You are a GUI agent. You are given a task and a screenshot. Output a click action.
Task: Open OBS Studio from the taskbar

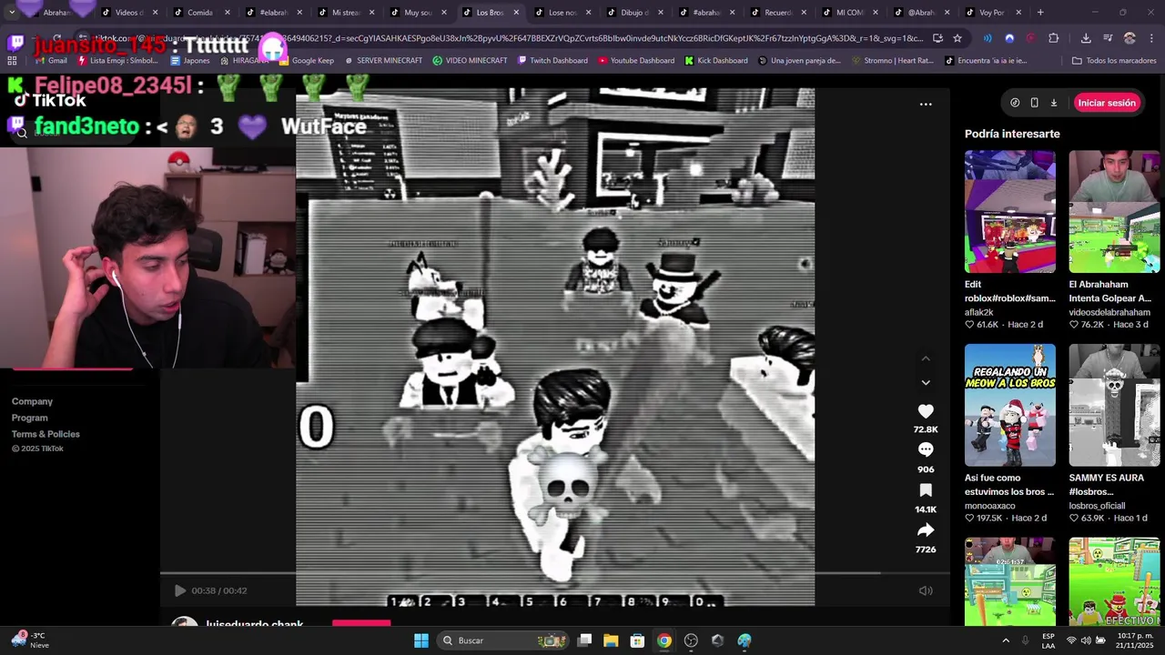691,640
